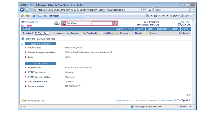Click the Google search magnifier icon
Image resolution: width=211 pixels, height=114 pixels.
190,10
